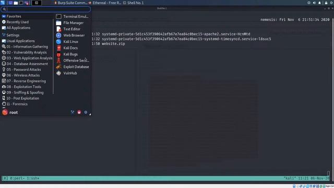The width and height of the screenshot is (334, 188).
Task: Switch to Burp Suite Community window
Action: click(x=71, y=3)
